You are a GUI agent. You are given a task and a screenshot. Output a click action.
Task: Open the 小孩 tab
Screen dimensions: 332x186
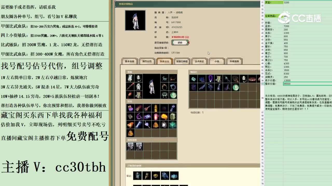[217, 61]
